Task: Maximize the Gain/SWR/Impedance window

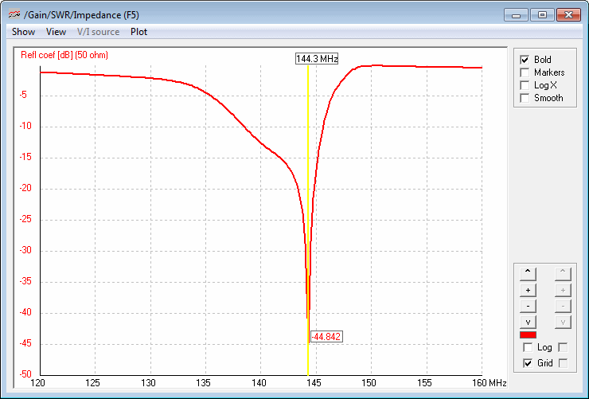Action: (x=542, y=15)
